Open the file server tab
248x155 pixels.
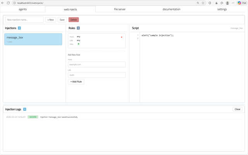pyautogui.click(x=120, y=9)
